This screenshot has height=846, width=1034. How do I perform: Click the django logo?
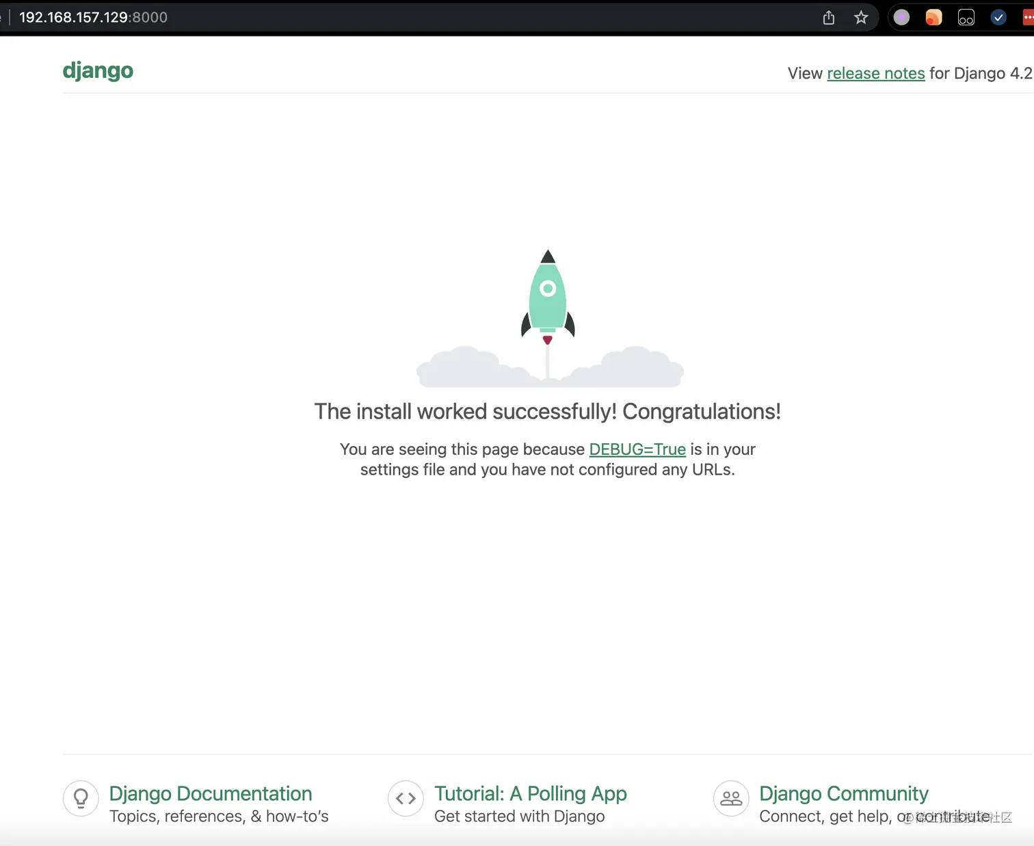(98, 70)
